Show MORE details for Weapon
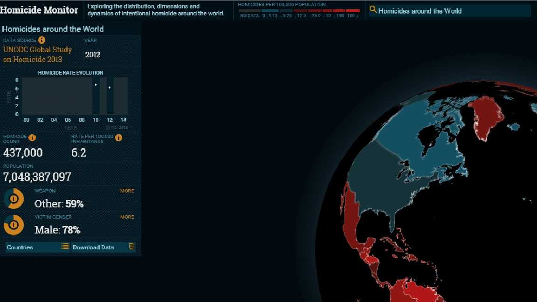 (x=127, y=191)
